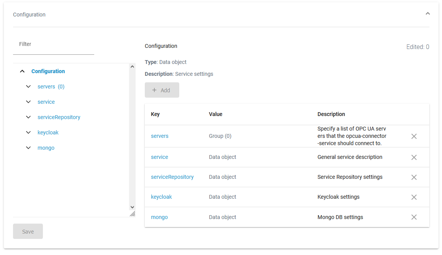Viewport: 442px width, 255px height.
Task: Expand the mongo node in the tree
Action: 28,147
